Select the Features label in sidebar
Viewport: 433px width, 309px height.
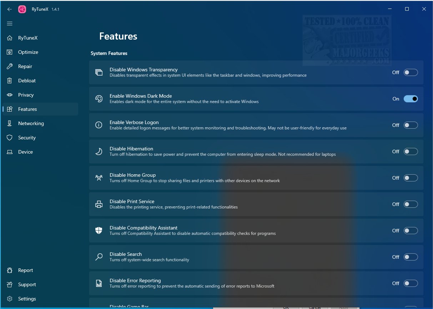coord(27,109)
